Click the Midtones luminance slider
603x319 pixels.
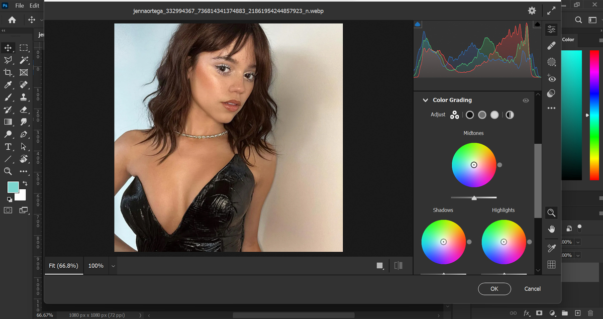pyautogui.click(x=474, y=198)
